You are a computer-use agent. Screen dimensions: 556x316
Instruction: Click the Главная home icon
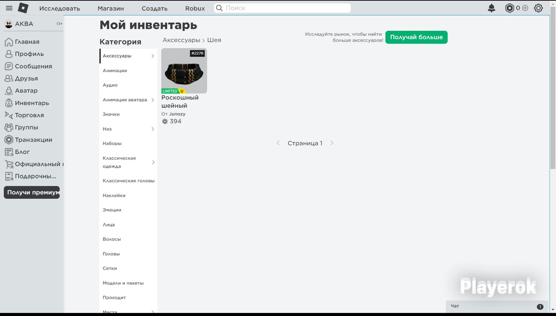pos(9,42)
